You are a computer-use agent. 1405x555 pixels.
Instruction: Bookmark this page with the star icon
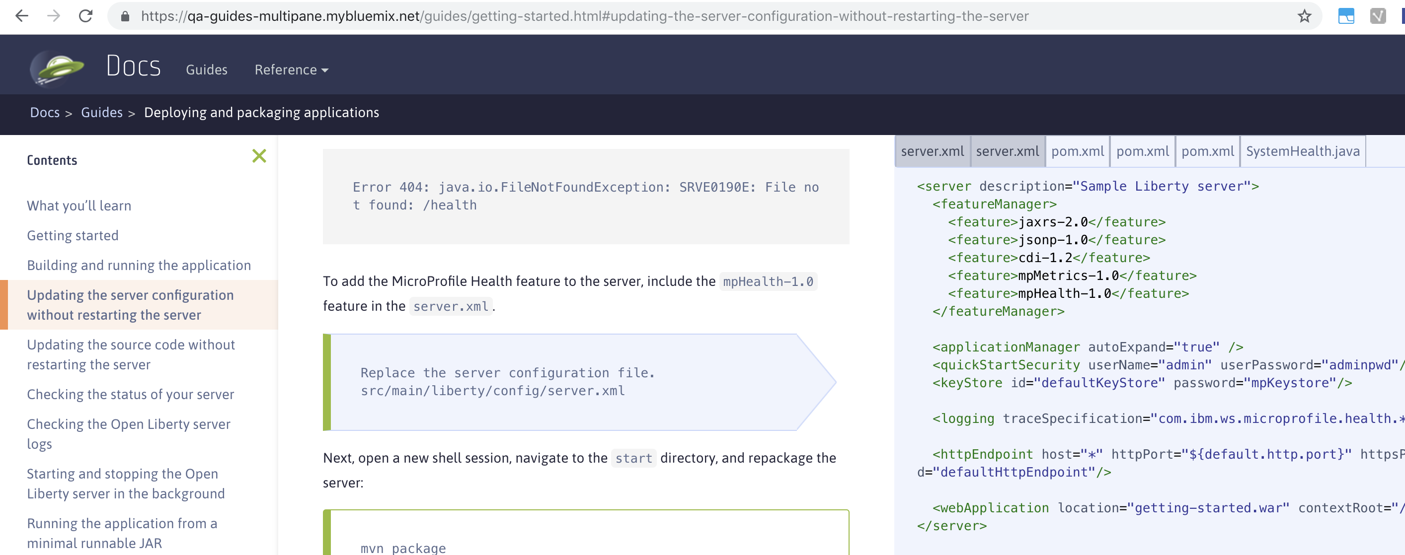(x=1305, y=16)
